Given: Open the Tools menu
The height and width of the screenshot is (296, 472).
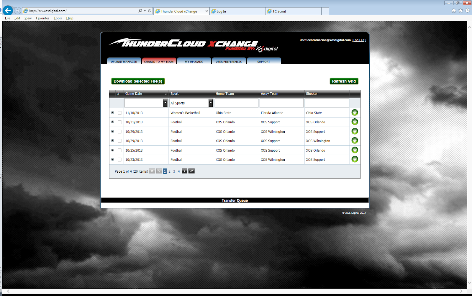Looking at the screenshot, I should tap(58, 18).
